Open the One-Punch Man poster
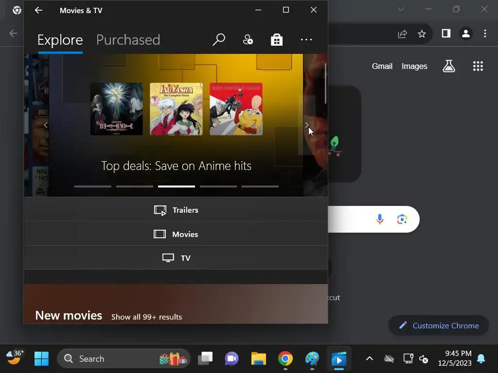Viewport: 498px width, 373px height. click(x=236, y=109)
